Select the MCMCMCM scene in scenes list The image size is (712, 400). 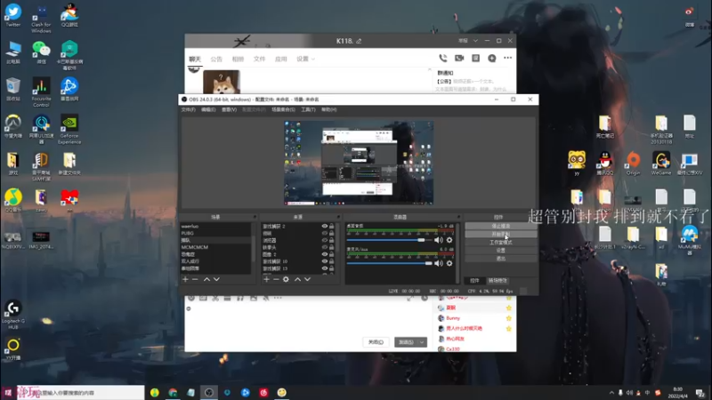pyautogui.click(x=215, y=247)
